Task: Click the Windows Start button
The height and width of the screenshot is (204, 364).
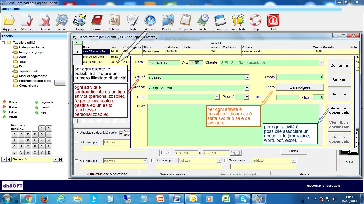Action: pyautogui.click(x=7, y=198)
